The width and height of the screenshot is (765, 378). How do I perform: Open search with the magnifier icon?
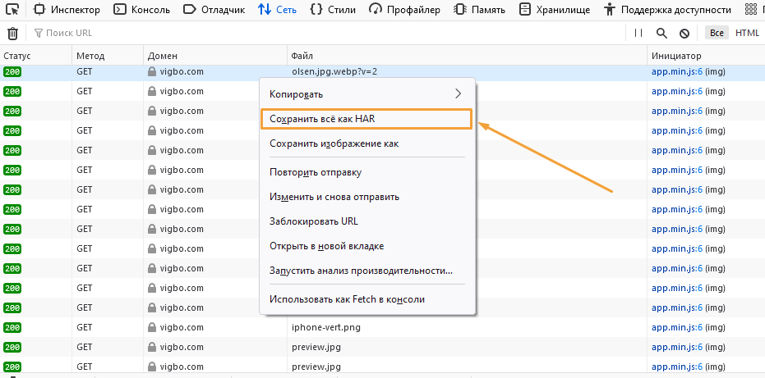(661, 33)
